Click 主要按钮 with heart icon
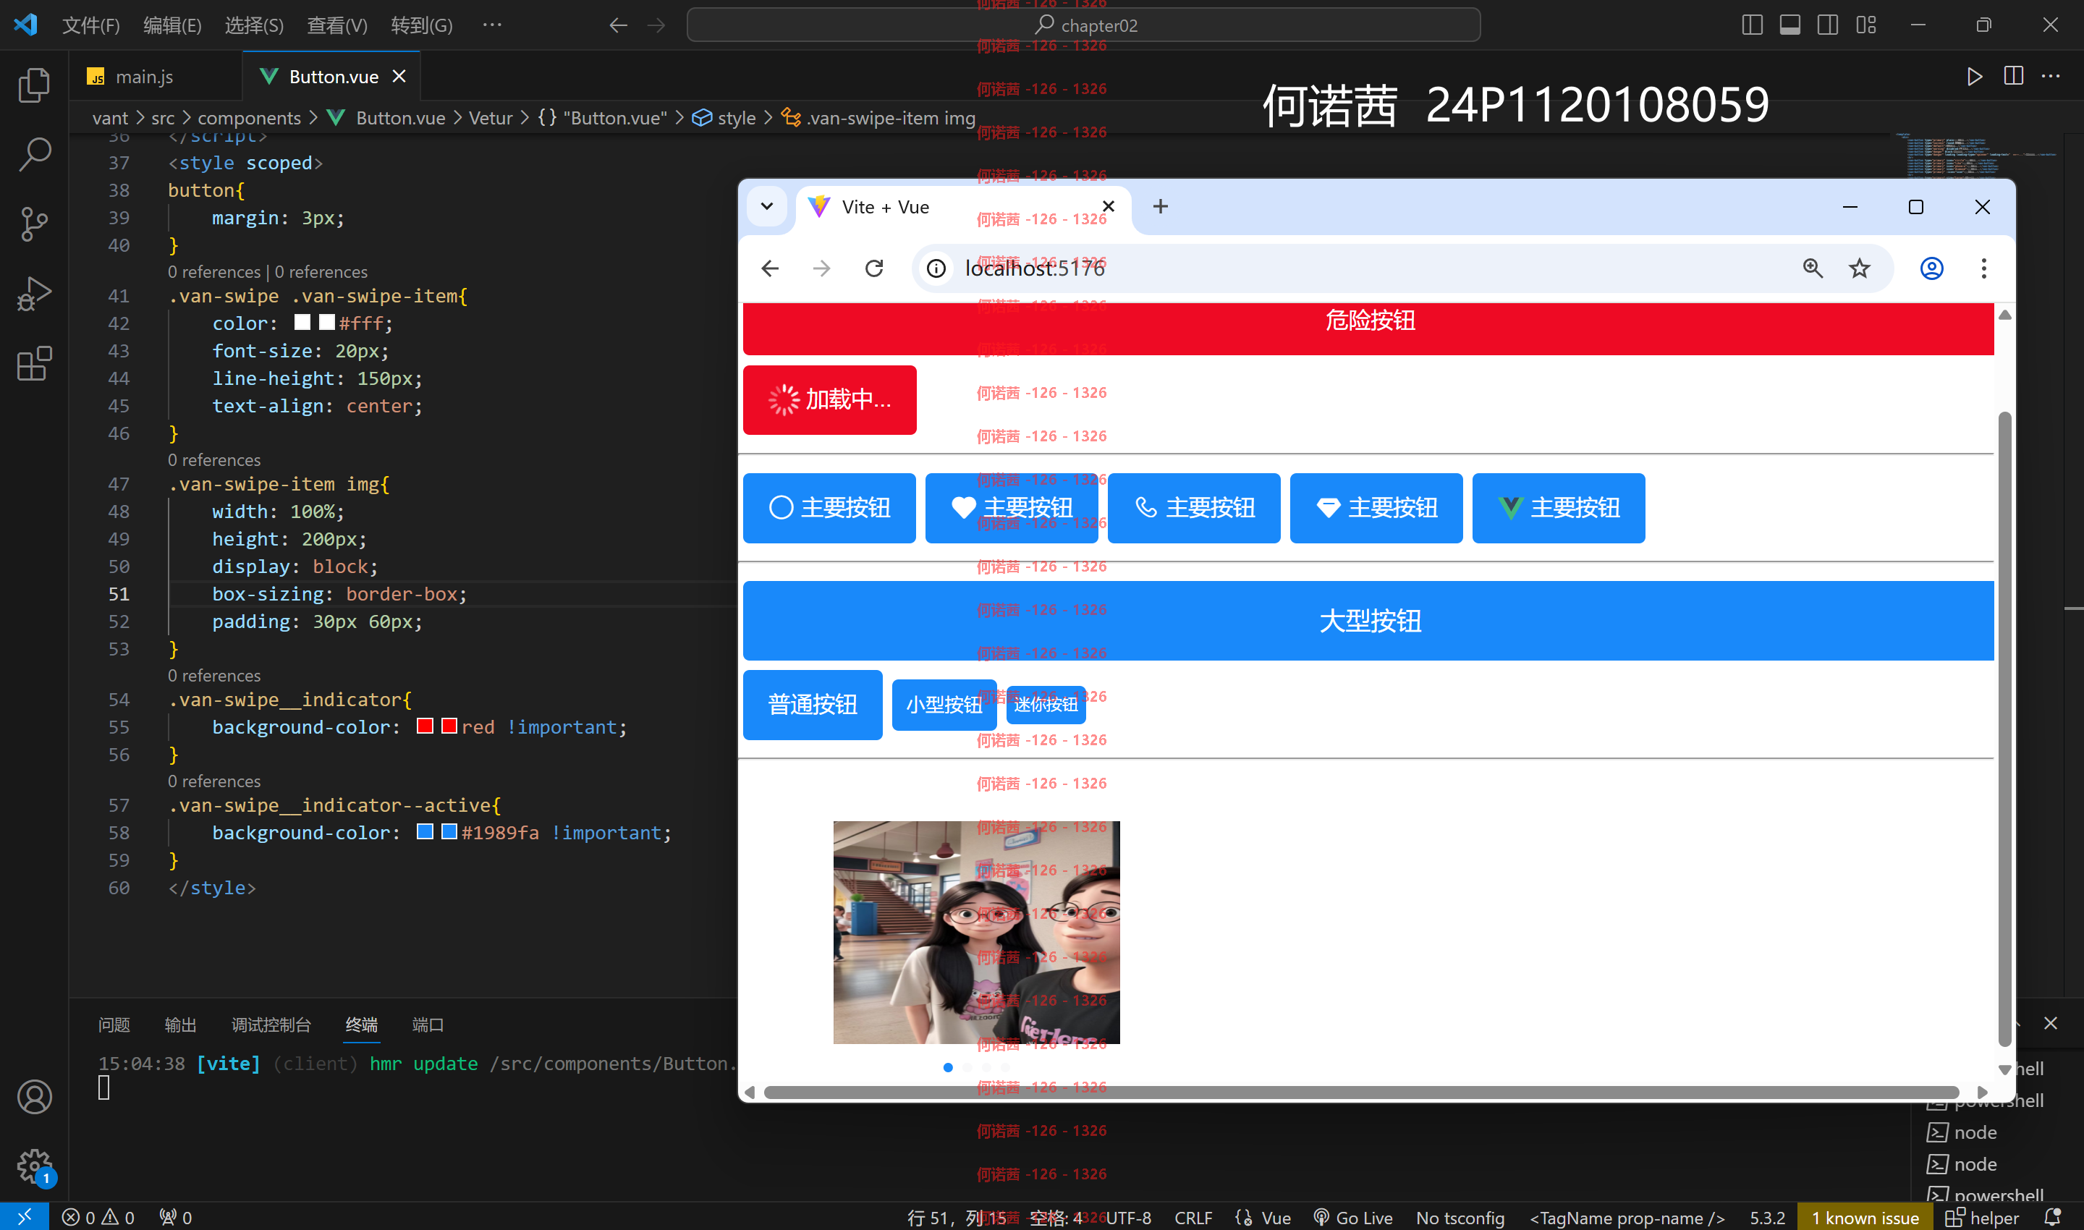This screenshot has height=1230, width=2084. (x=1012, y=507)
